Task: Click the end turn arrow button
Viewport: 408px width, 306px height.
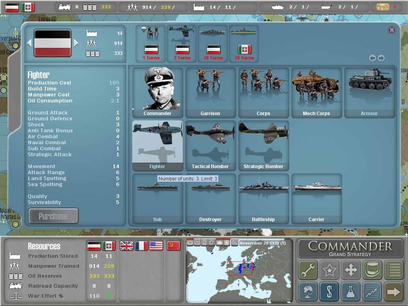Action: pyautogui.click(x=393, y=291)
